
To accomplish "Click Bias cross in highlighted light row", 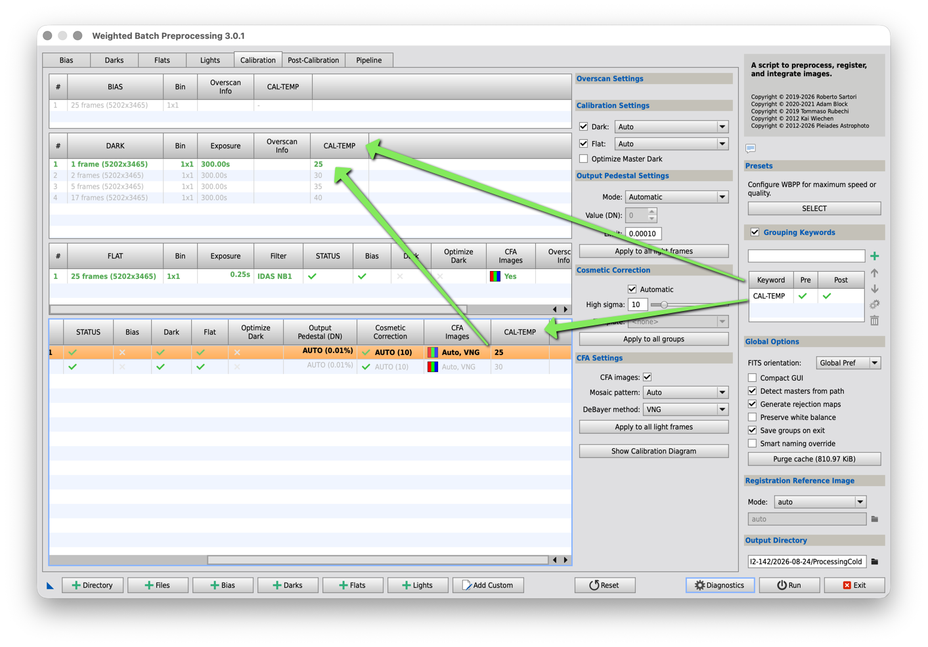I will (x=122, y=352).
